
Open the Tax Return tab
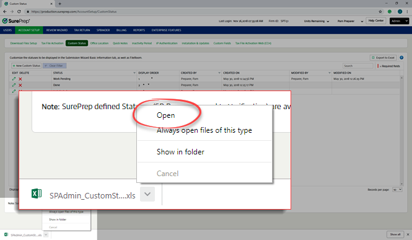[x=82, y=30]
